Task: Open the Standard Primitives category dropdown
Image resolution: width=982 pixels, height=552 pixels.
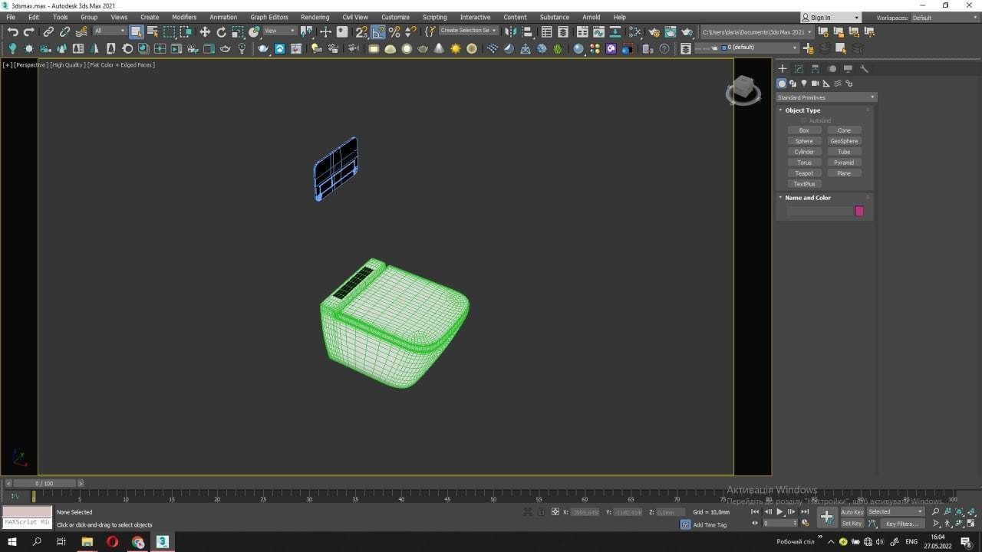Action: coord(826,97)
